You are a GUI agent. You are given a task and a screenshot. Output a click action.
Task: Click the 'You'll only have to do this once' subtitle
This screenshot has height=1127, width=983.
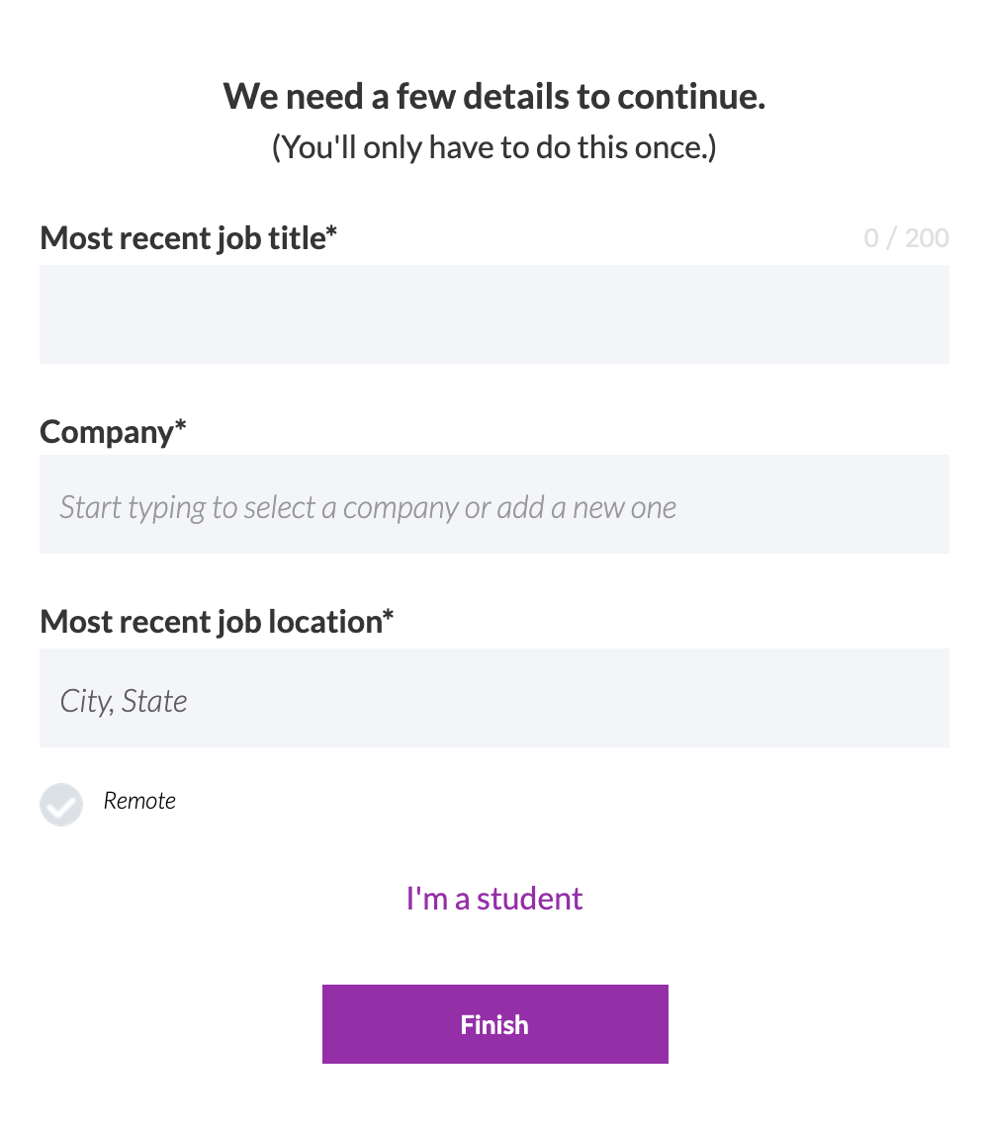point(494,147)
